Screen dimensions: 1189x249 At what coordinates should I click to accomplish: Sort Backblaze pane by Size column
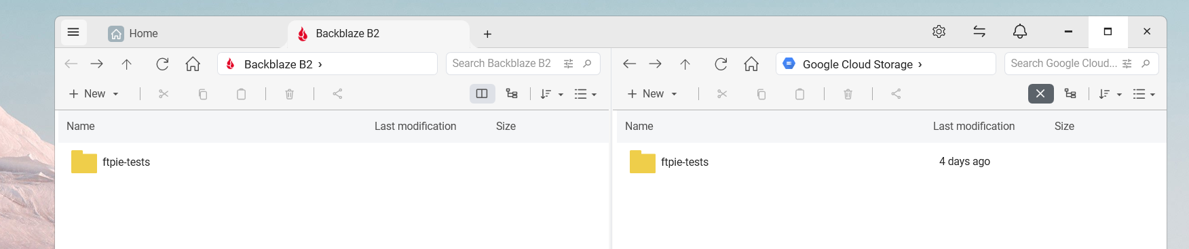click(x=506, y=127)
